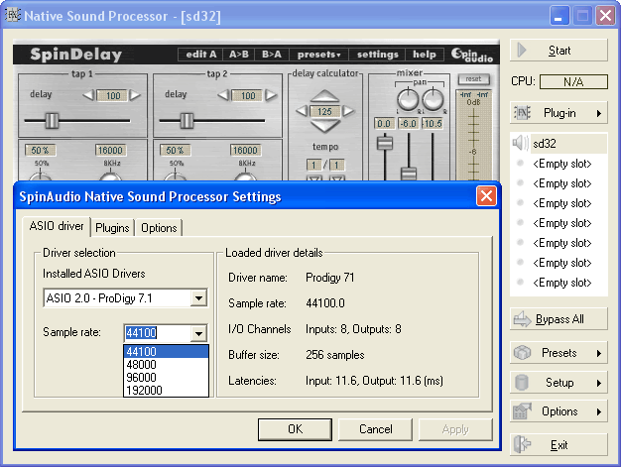
Task: Select the sd32 plugin slot speaker icon
Action: (520, 143)
